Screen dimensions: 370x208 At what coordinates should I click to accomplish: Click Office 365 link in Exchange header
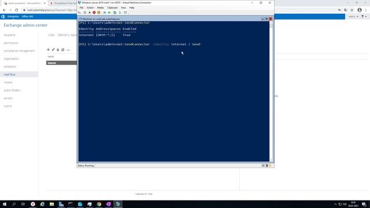pyautogui.click(x=27, y=17)
